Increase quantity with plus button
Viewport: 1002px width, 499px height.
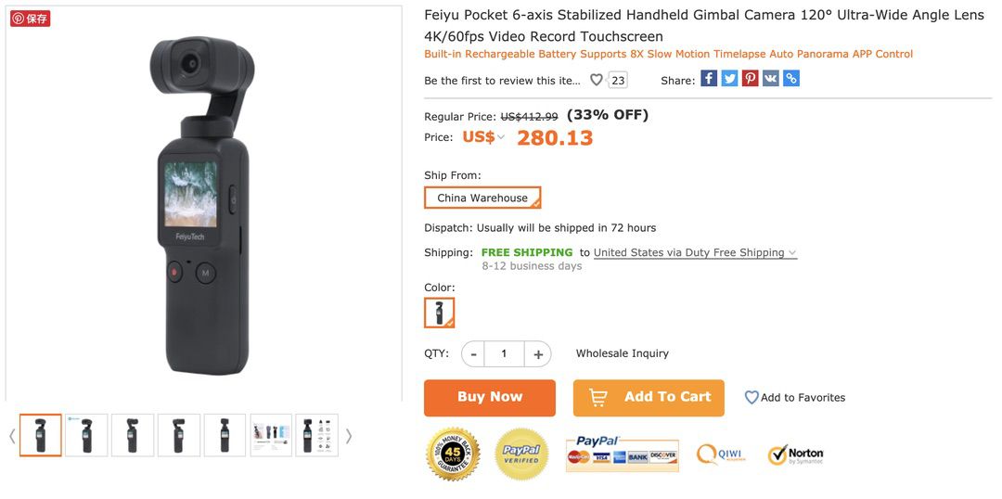[x=538, y=353]
